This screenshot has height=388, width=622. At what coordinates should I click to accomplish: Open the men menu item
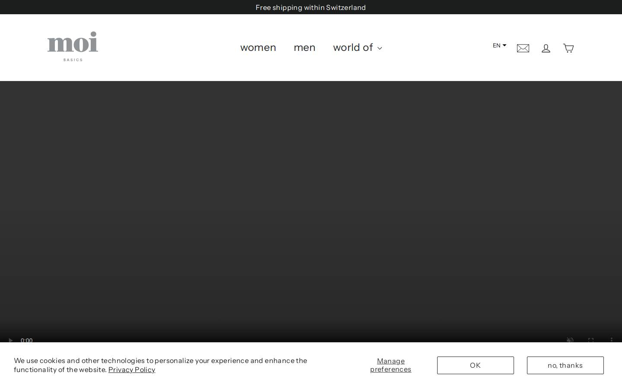[305, 47]
